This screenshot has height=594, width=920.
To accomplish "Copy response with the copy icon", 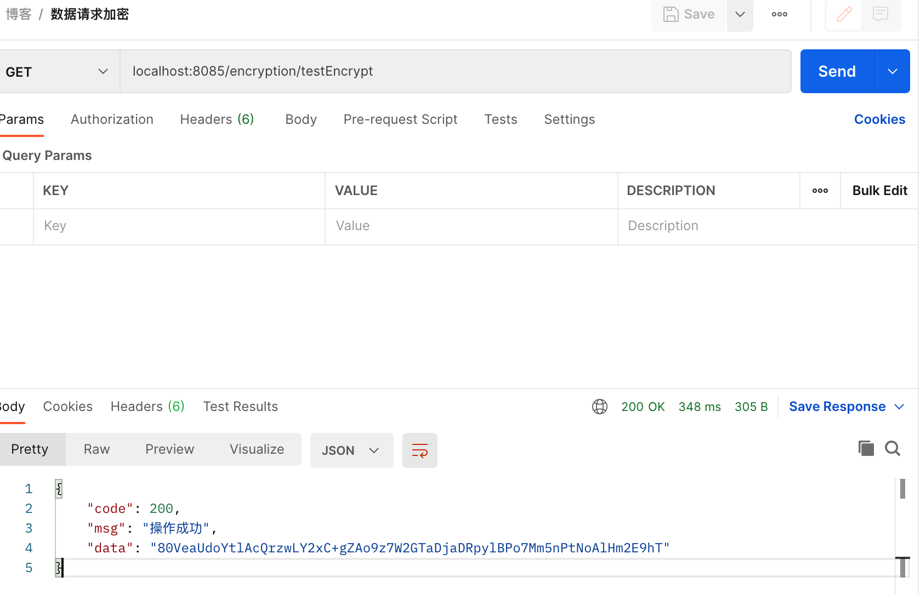I will pyautogui.click(x=866, y=449).
